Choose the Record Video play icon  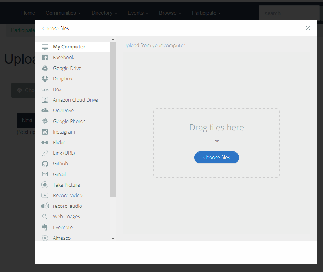coord(45,195)
